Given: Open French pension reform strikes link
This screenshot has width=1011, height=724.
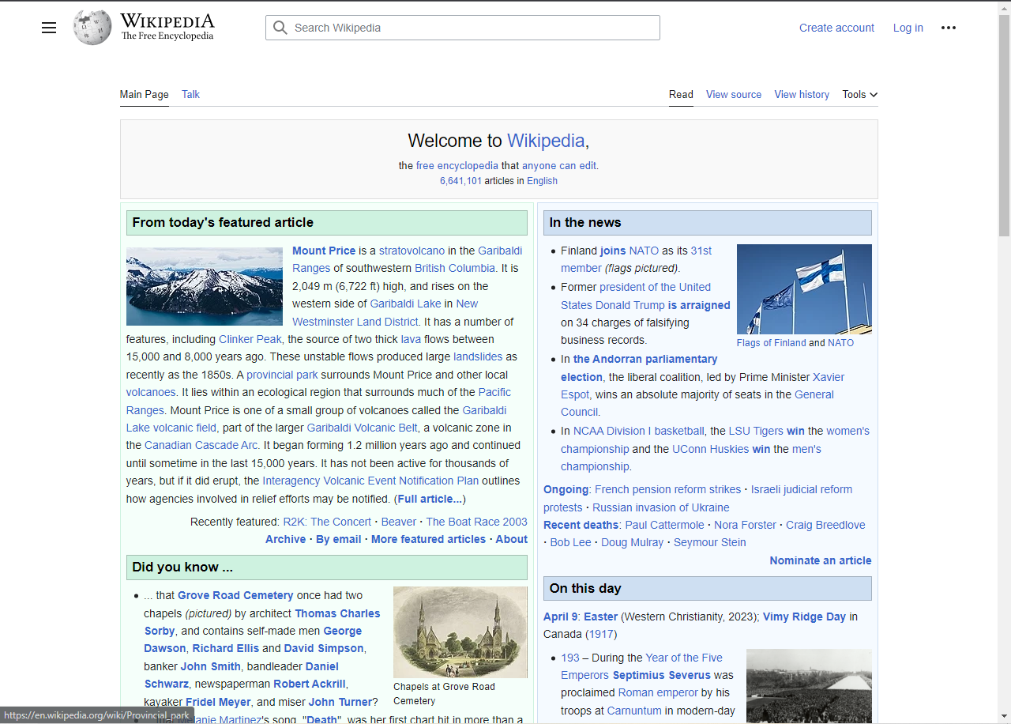Looking at the screenshot, I should (x=667, y=489).
